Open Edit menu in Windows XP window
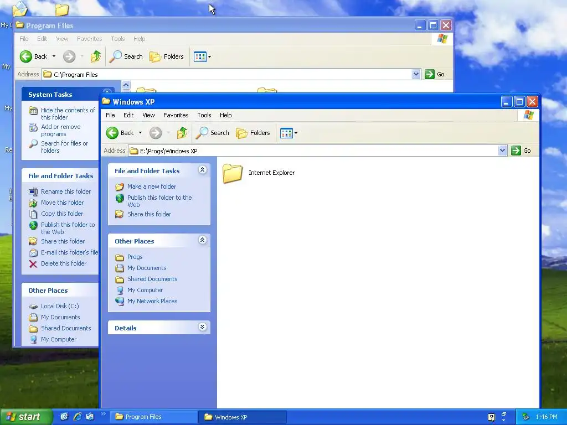Screen dimensions: 567x425 (x=128, y=115)
